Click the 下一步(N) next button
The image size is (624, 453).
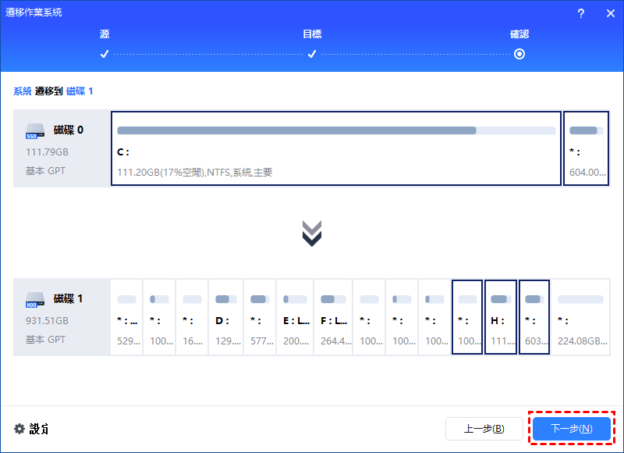click(x=571, y=429)
